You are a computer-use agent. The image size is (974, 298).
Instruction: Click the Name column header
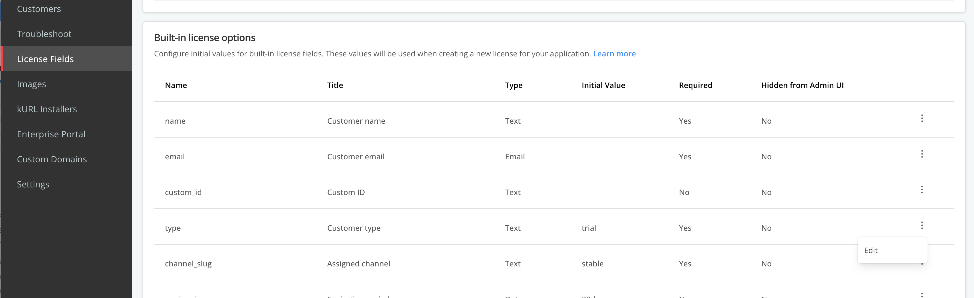click(176, 85)
